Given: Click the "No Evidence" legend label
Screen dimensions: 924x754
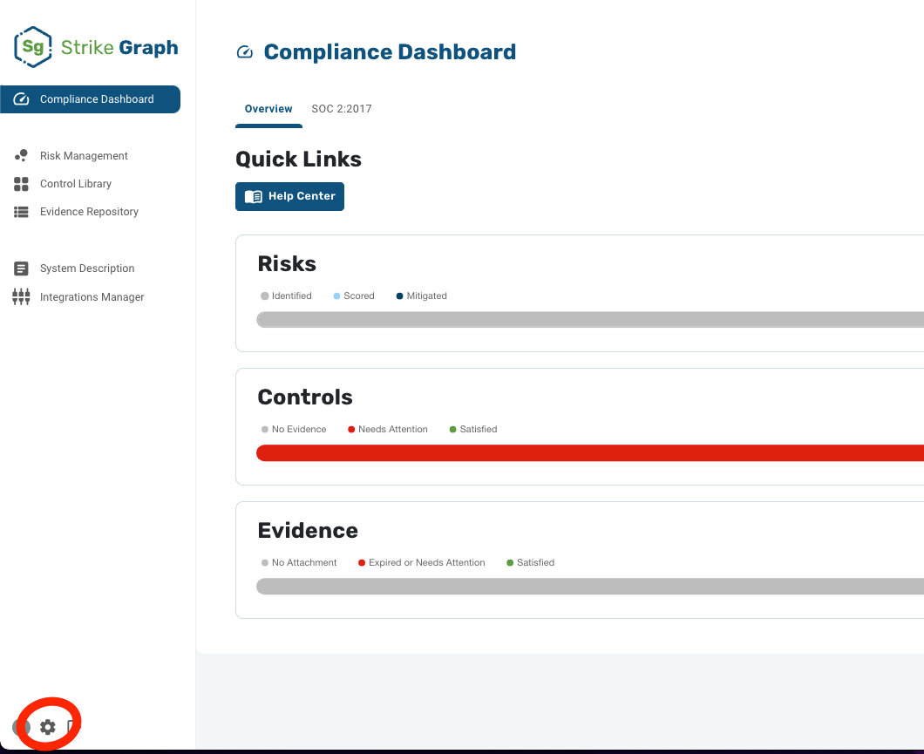Looking at the screenshot, I should [299, 430].
